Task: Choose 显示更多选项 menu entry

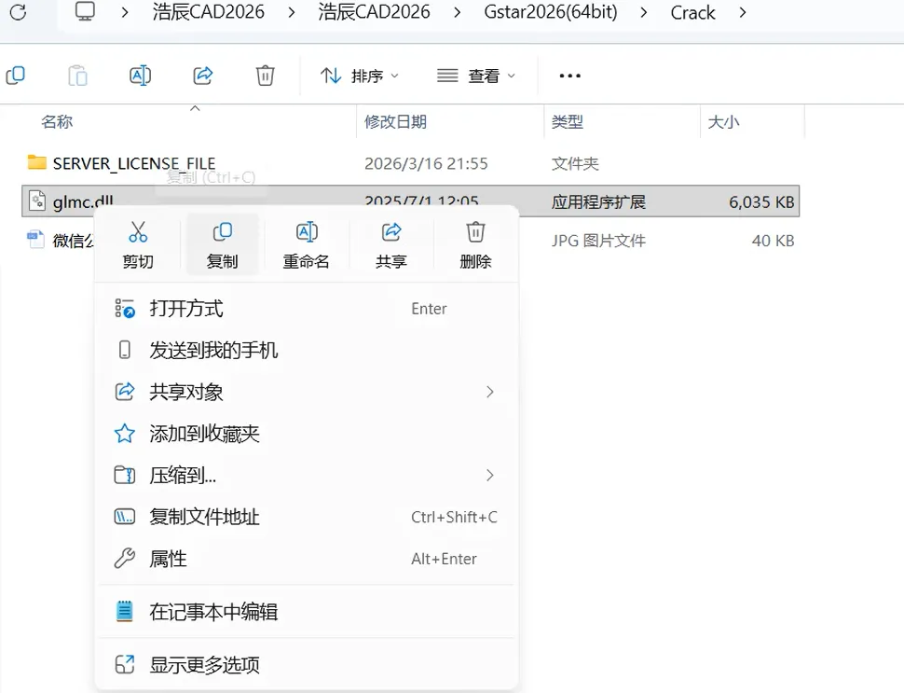Action: point(306,664)
